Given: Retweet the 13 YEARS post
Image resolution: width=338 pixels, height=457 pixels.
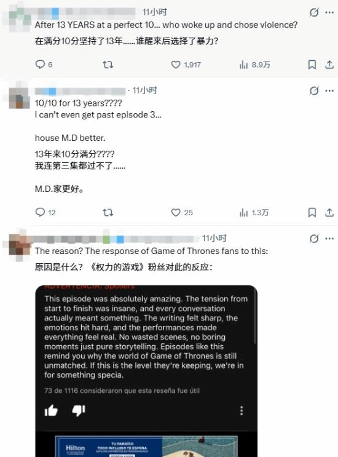Looking at the screenshot, I should coord(108,65).
